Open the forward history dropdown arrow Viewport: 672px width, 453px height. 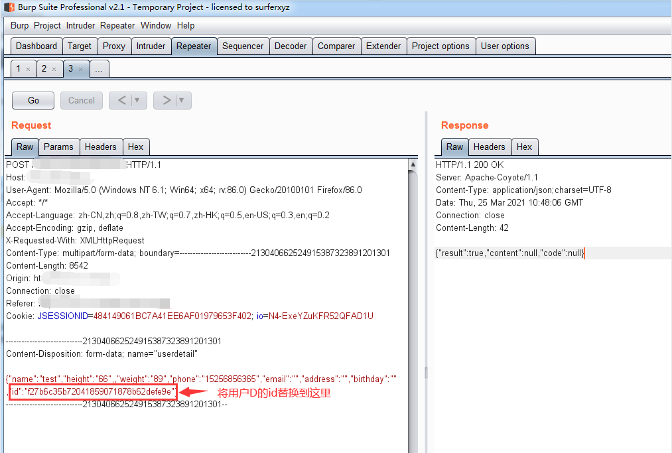click(x=182, y=100)
